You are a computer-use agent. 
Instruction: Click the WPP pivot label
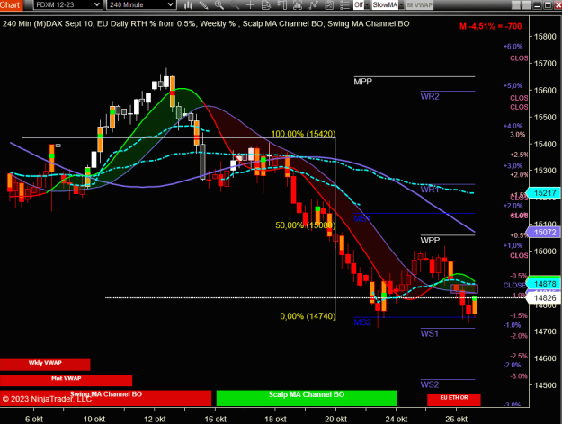[x=430, y=240]
